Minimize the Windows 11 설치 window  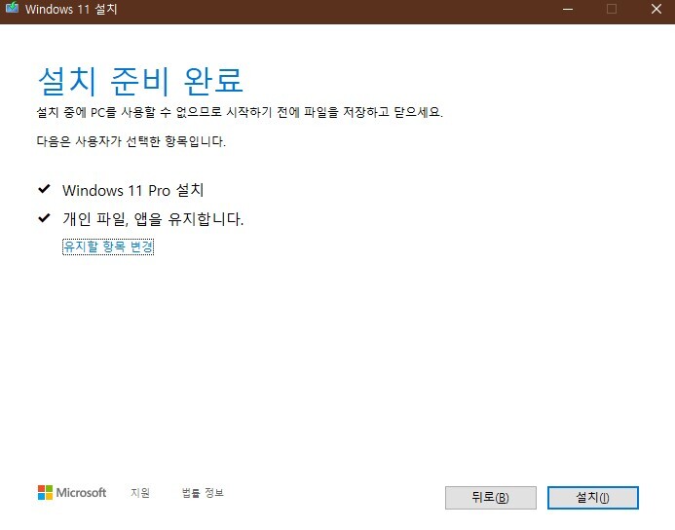568,9
